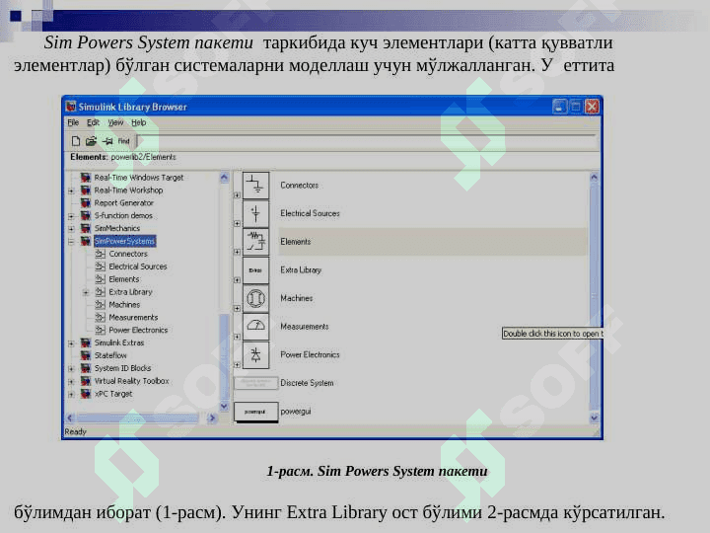Select Elements sublibrary in the tree
The image size is (710, 533).
pos(123,279)
